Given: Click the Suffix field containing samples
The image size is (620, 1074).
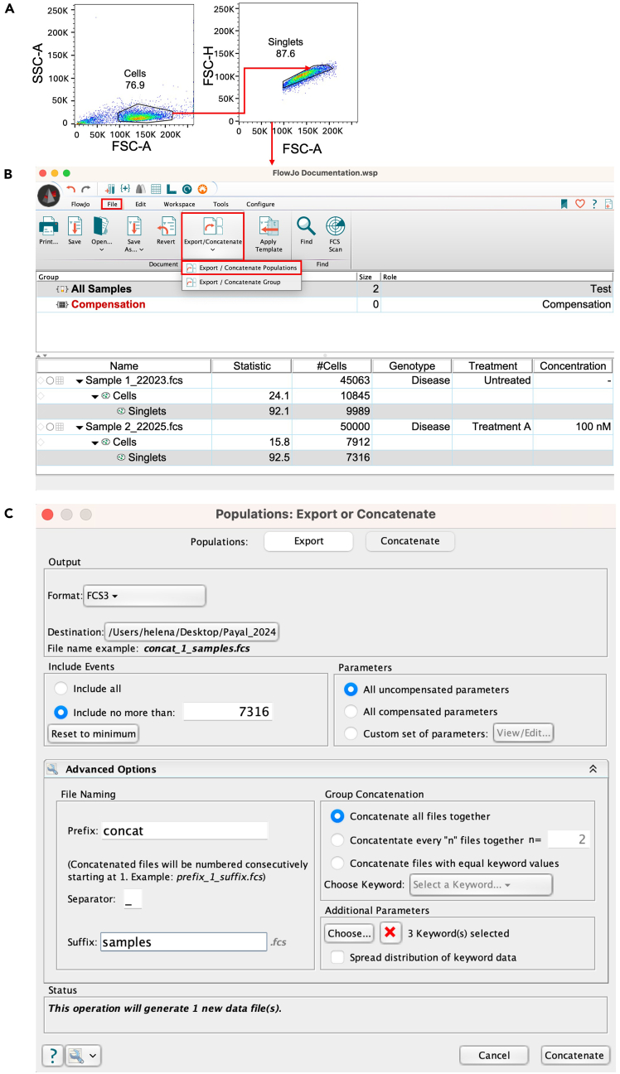Looking at the screenshot, I should click(184, 942).
